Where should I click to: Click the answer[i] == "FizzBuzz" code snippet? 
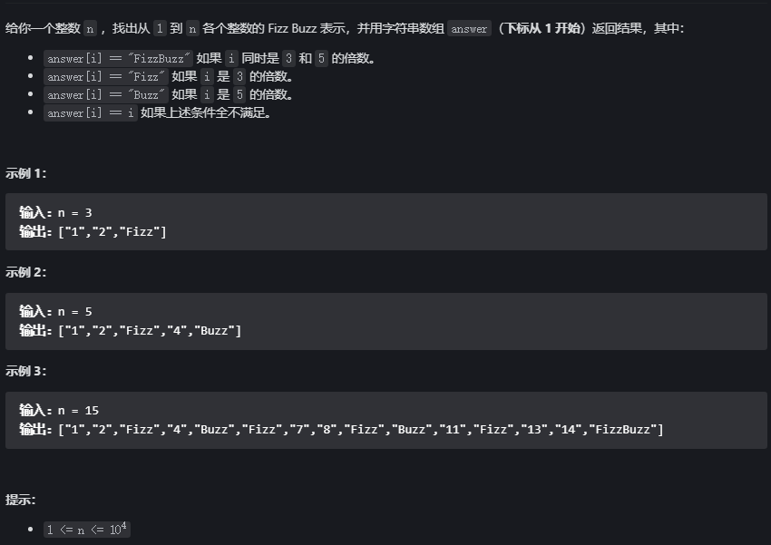point(118,58)
